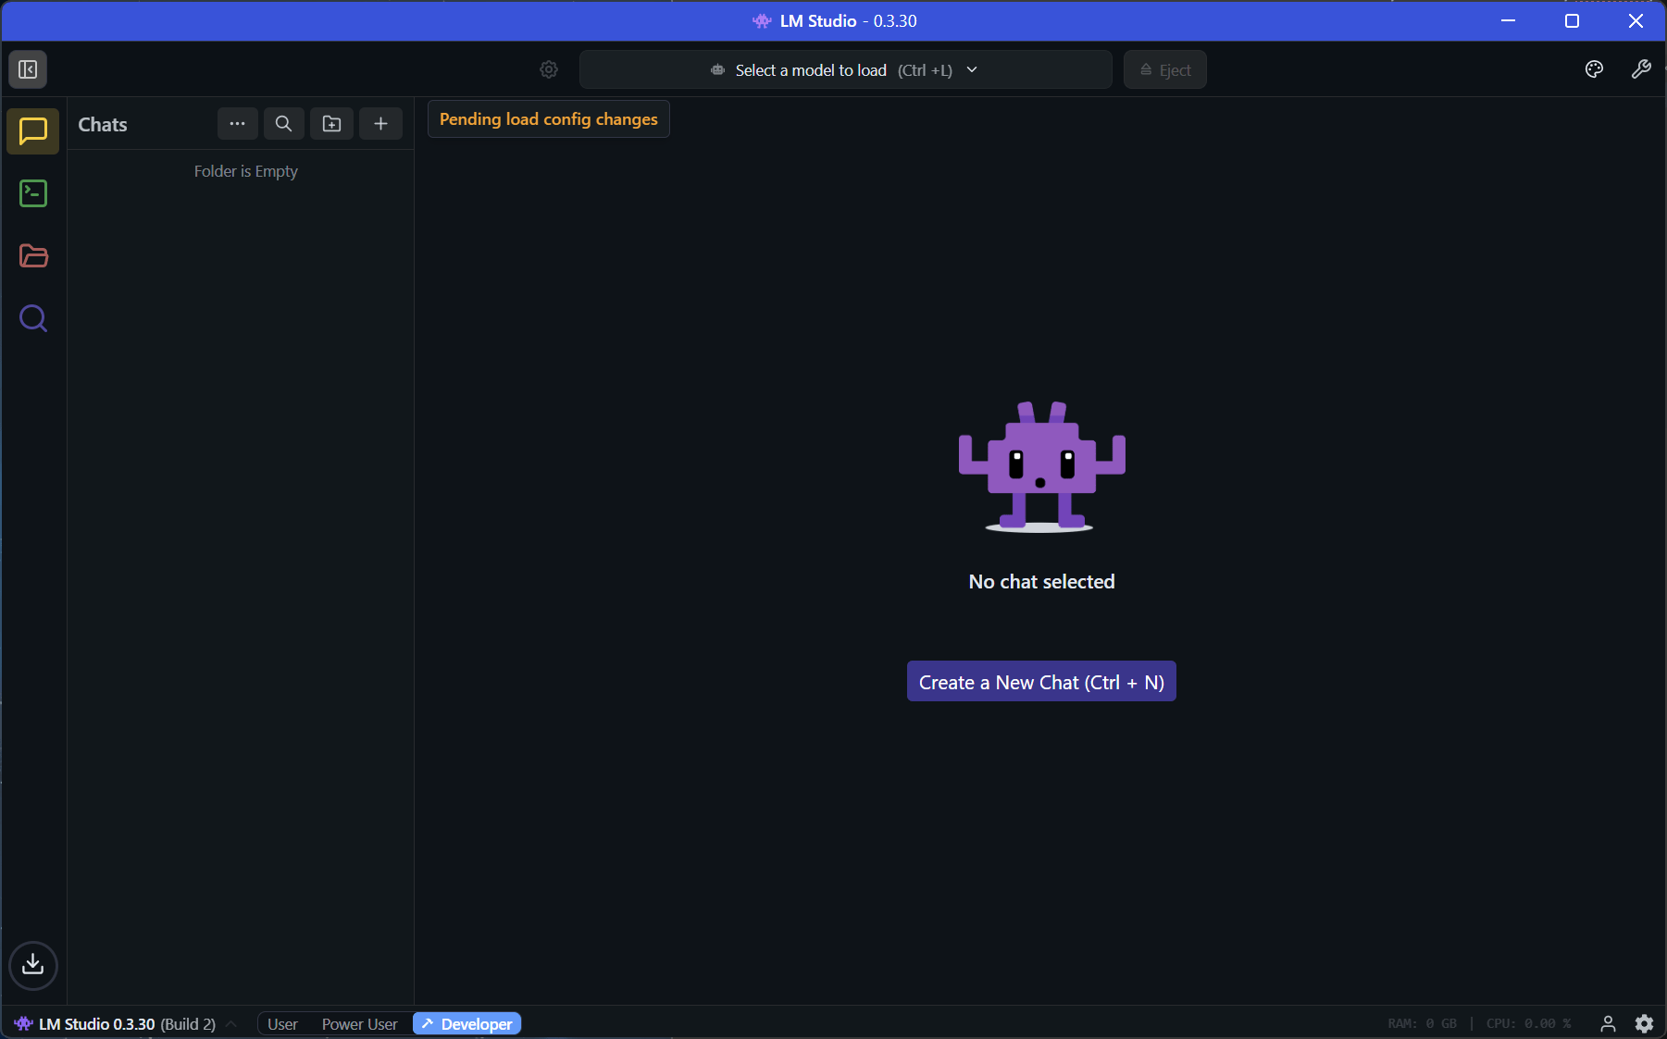
Task: Open the Discover search section
Action: tap(33, 319)
